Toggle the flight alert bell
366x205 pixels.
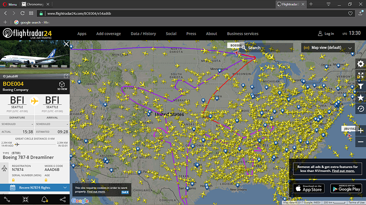click(x=44, y=200)
